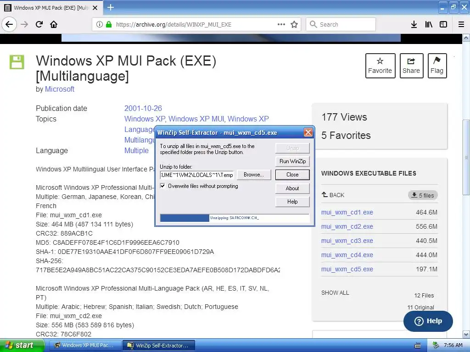Reload the page with the refresh icon
The width and height of the screenshot is (470, 352).
[x=39, y=24]
